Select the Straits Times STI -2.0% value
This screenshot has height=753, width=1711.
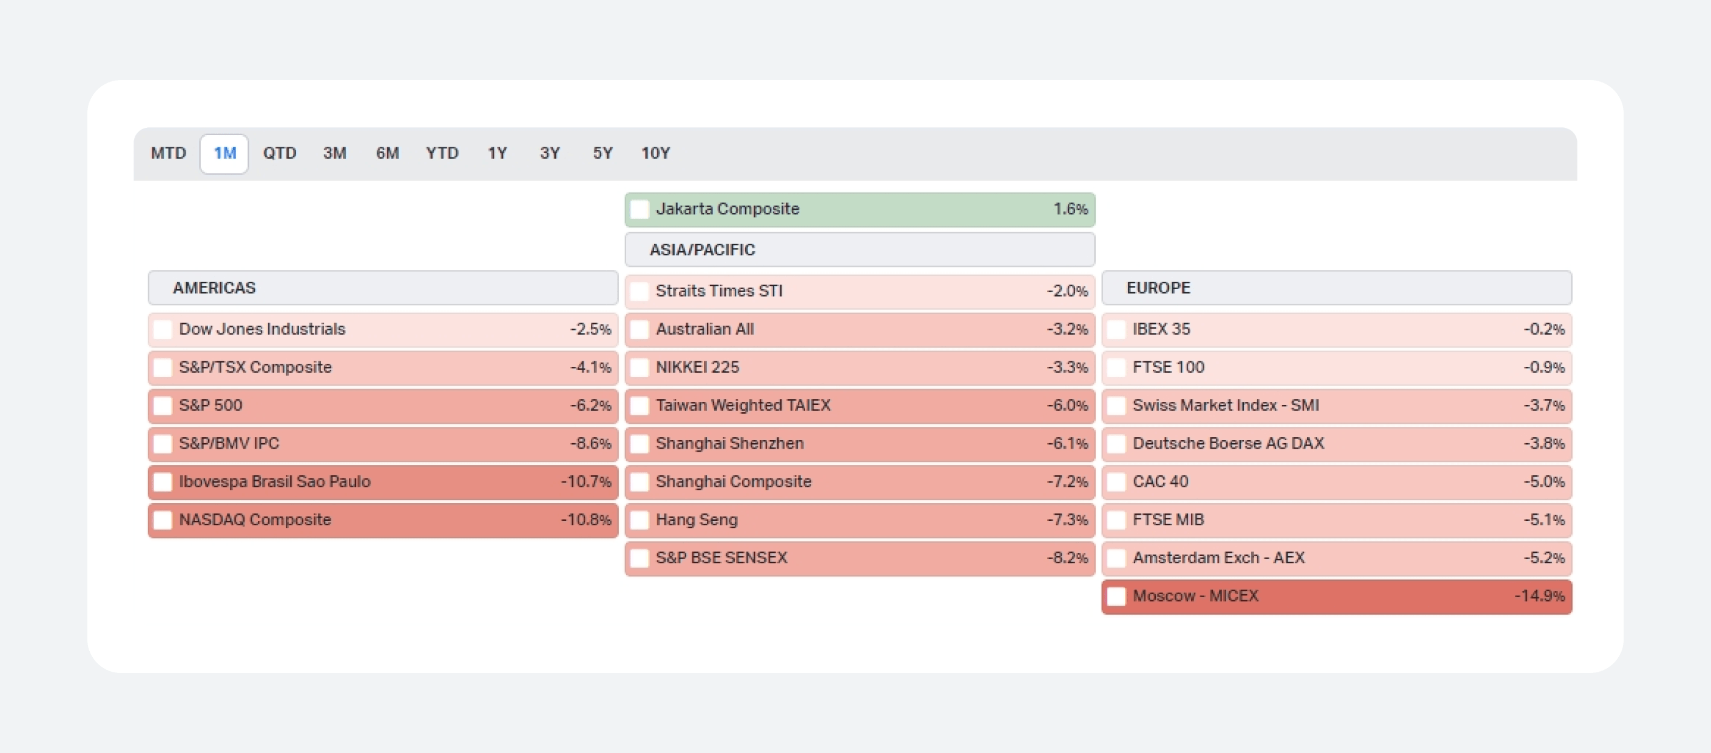coord(1067,290)
